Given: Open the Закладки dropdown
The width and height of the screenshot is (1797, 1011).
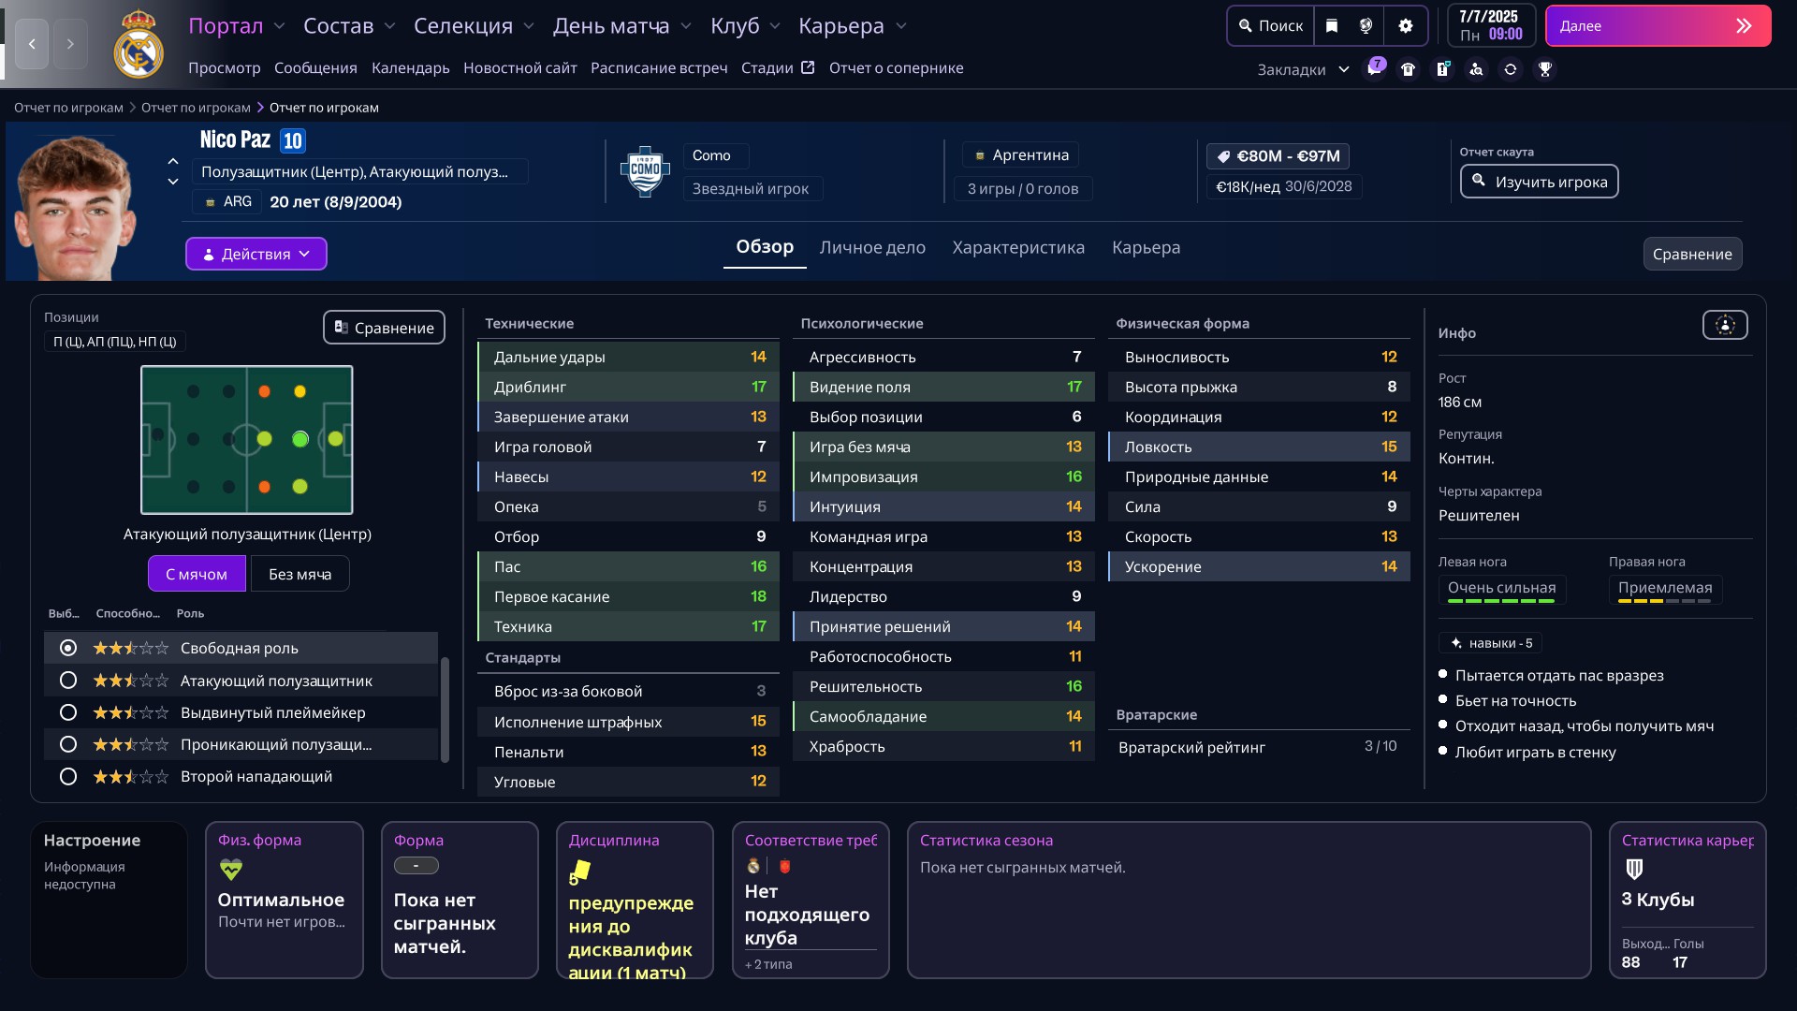Looking at the screenshot, I should [x=1303, y=69].
